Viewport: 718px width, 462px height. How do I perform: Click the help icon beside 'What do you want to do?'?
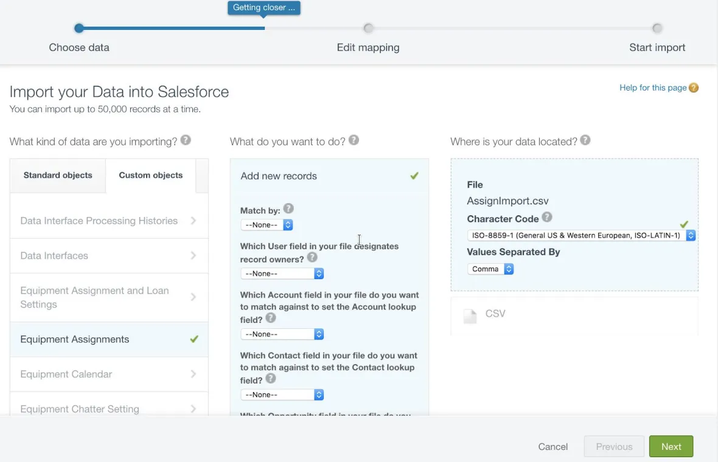click(x=354, y=140)
